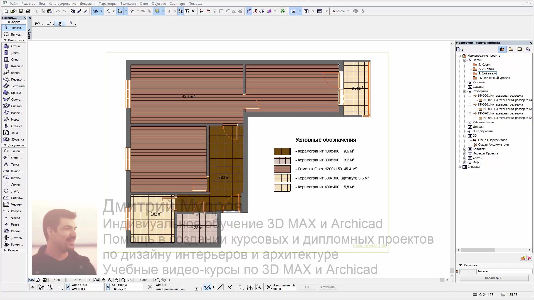
Task: Open the 2. 2-й этаж story
Action: click(486, 69)
